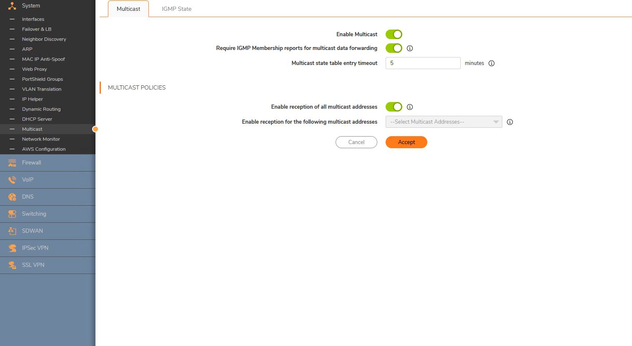Screen dimensions: 632x346
Task: Expand the Firewall menu section
Action: [32, 163]
